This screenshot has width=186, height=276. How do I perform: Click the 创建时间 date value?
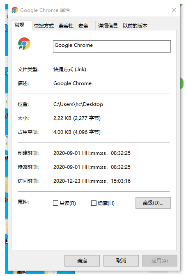point(92,153)
